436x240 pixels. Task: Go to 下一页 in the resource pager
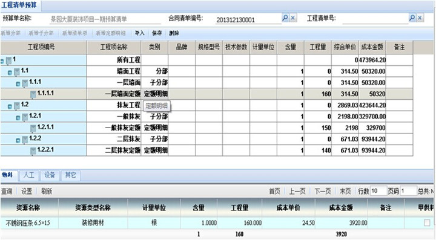tap(323, 191)
